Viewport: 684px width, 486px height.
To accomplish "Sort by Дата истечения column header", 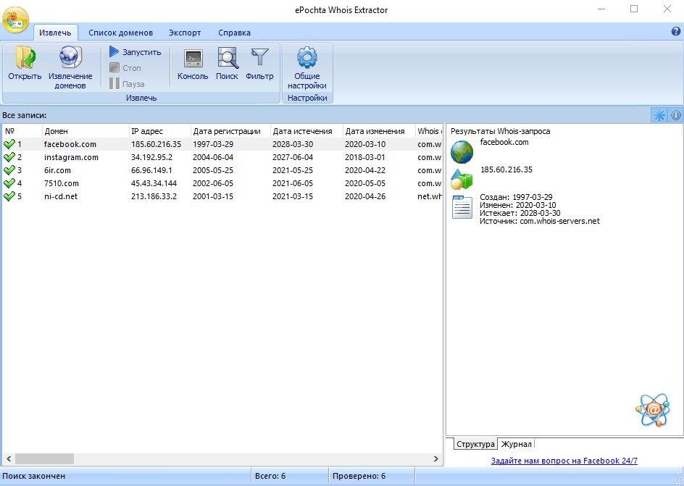I will [306, 131].
